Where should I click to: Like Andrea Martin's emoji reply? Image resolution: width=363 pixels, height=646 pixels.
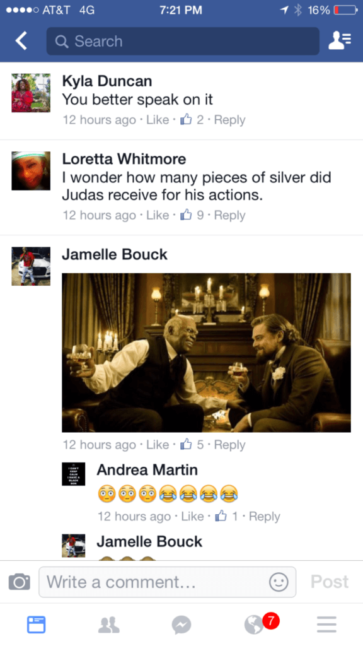(192, 517)
